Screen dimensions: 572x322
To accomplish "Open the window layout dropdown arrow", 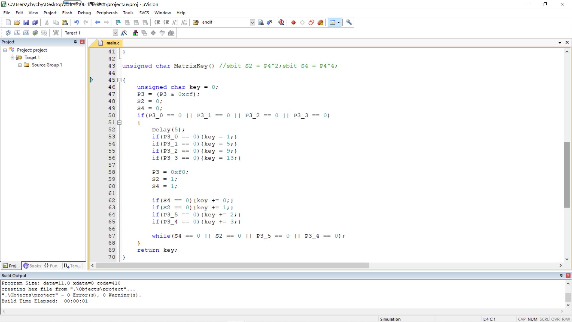I will [x=339, y=22].
